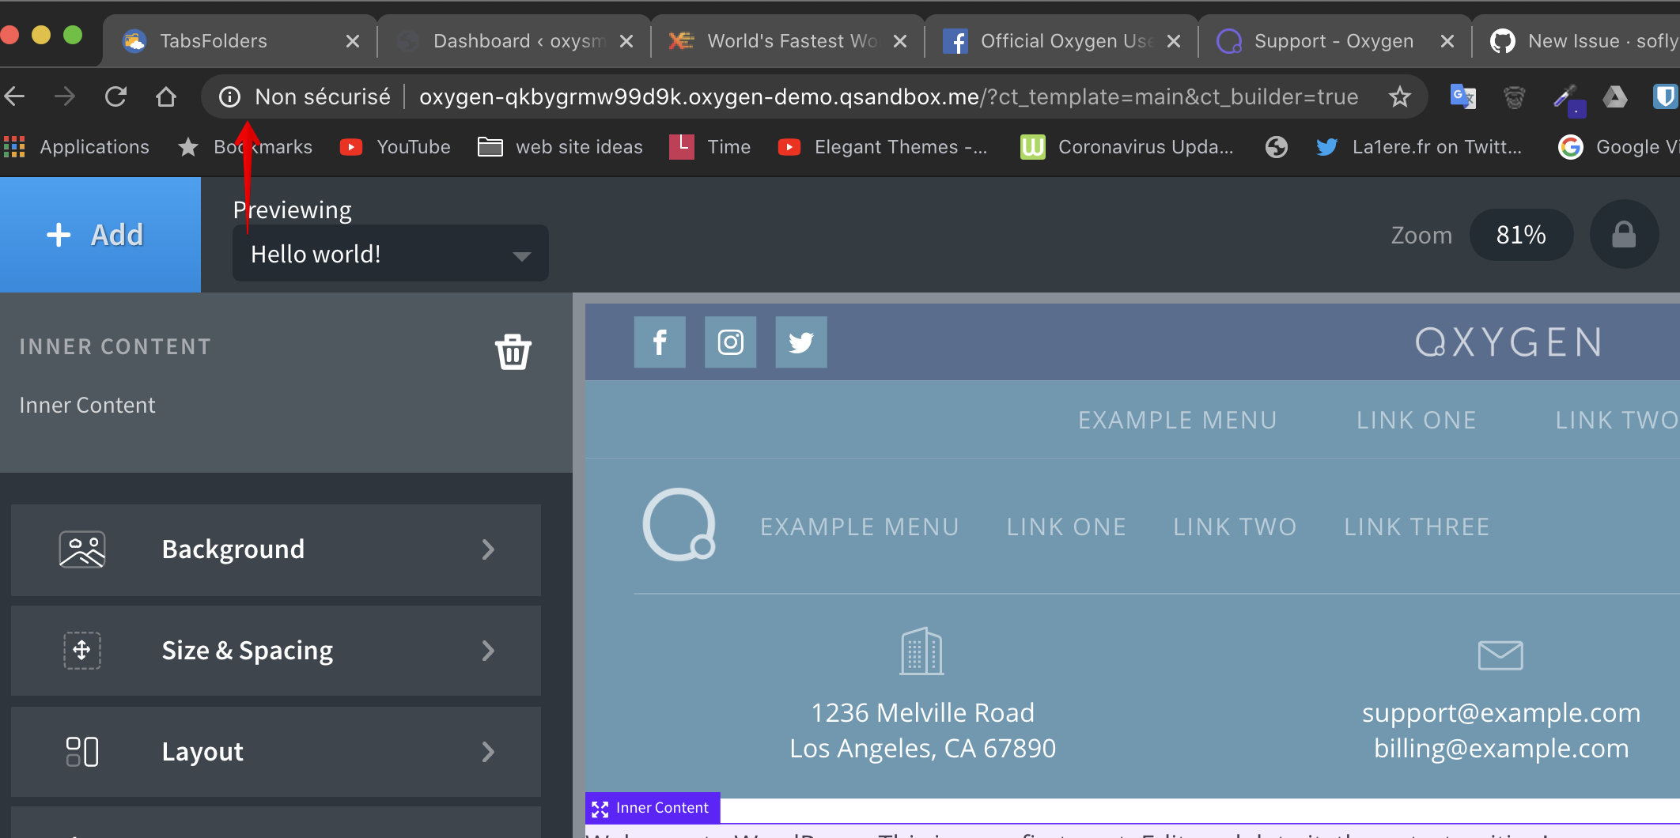
Task: Click the Zoom 81% control
Action: click(x=1520, y=235)
